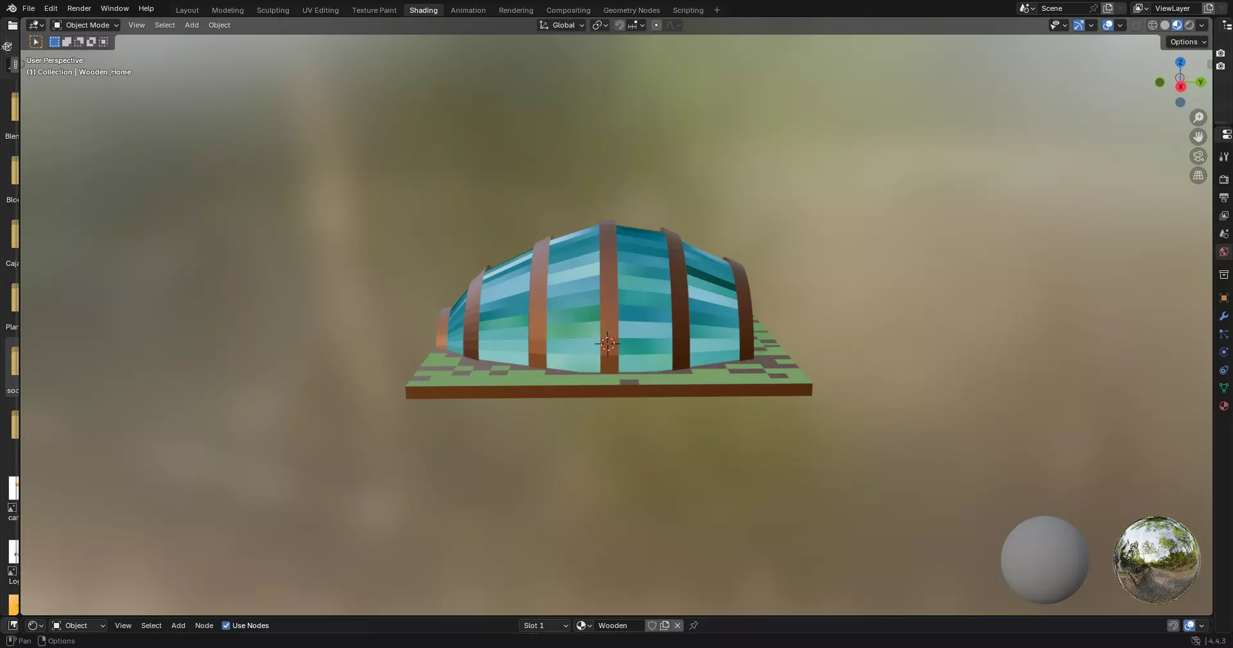This screenshot has height=648, width=1233.
Task: Open the Object properties tab
Action: [x=1224, y=298]
